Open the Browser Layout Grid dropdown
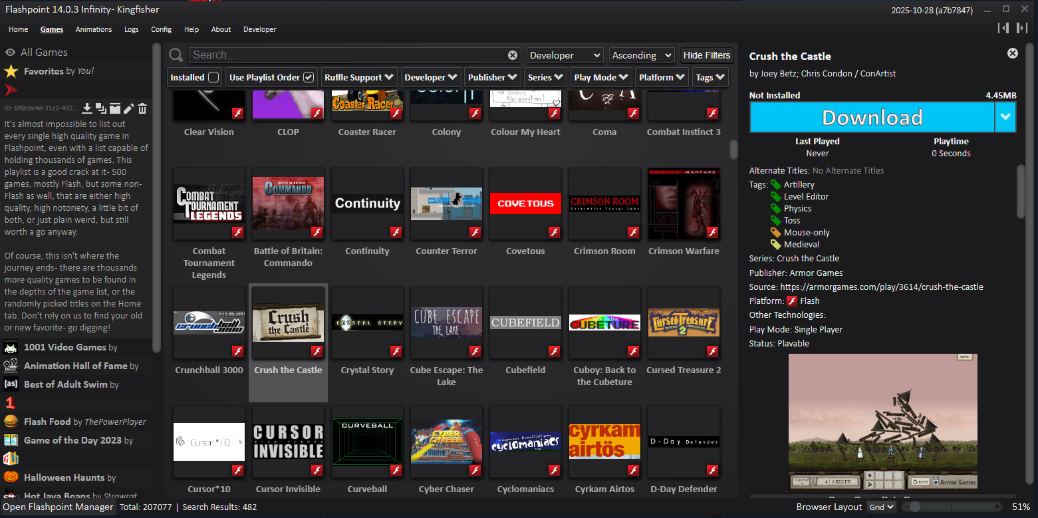Screen dimensions: 1038x518 pos(882,507)
